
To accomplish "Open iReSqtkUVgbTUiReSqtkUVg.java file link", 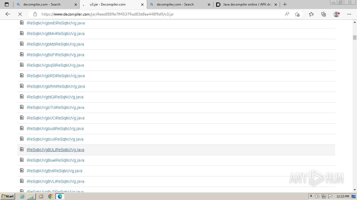I will click(56, 107).
